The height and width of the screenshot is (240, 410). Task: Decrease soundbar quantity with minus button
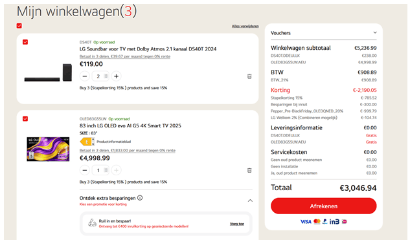(85, 76)
